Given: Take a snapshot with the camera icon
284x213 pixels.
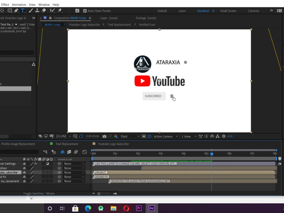Looking at the screenshot, I should tap(104, 136).
